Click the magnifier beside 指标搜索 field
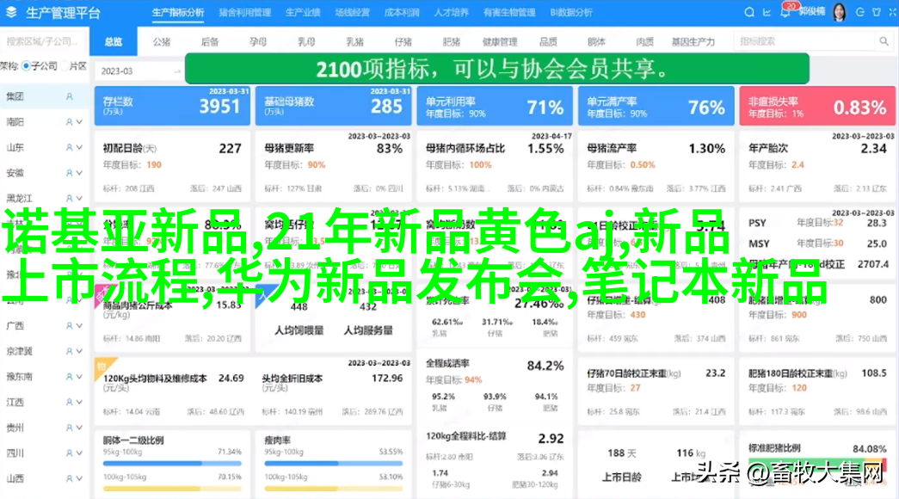Screen dimensions: 899x499 [x=884, y=41]
